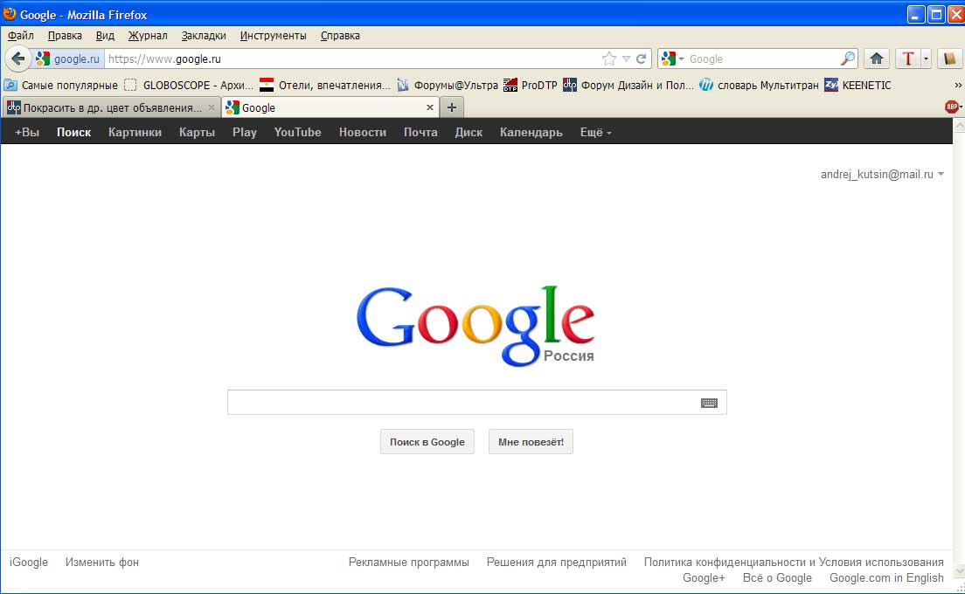Open the Правка menu
The width and height of the screenshot is (965, 594).
click(65, 36)
